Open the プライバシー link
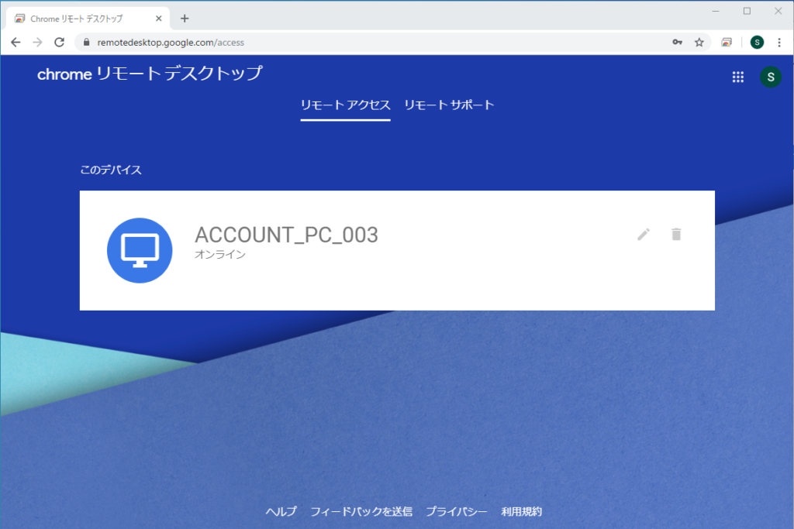This screenshot has height=529, width=794. 456,512
